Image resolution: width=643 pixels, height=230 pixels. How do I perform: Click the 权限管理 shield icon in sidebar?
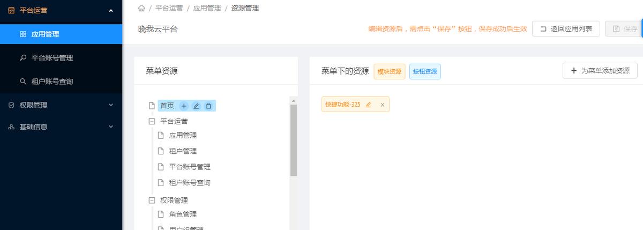pos(11,105)
